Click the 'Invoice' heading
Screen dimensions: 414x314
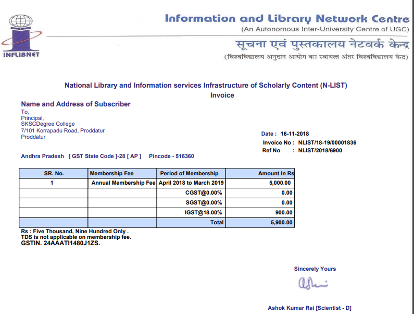[x=222, y=95]
